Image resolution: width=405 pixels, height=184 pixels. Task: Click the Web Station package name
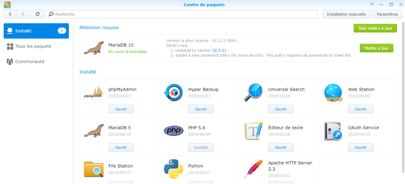(361, 89)
